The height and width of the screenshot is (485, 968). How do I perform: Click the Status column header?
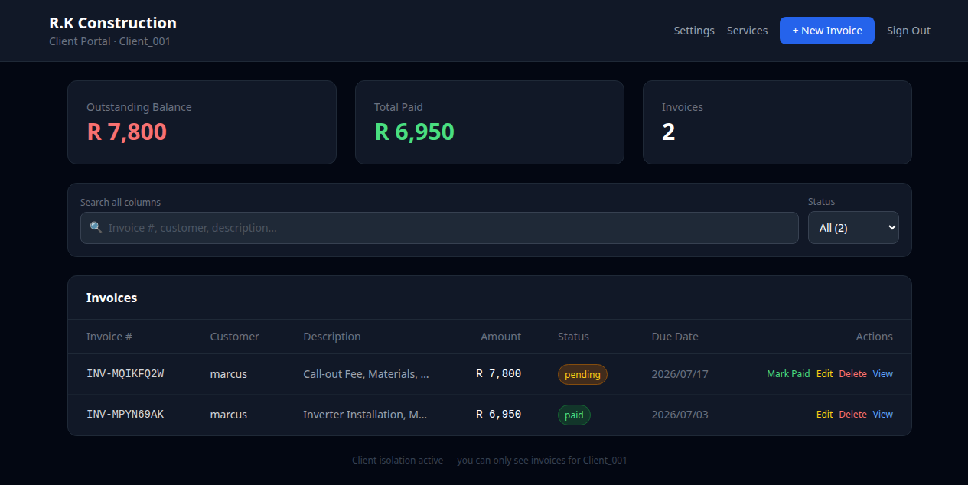[573, 337]
